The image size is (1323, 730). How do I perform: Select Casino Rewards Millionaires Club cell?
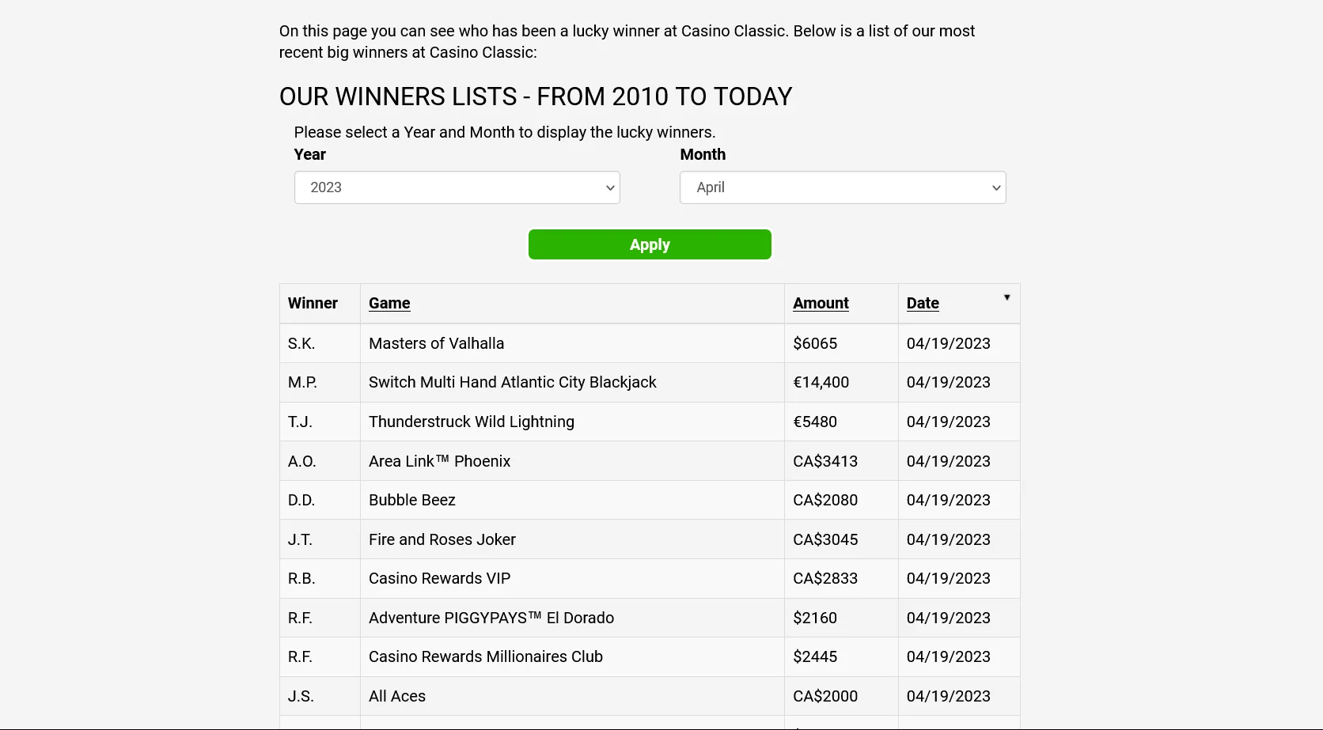point(572,656)
